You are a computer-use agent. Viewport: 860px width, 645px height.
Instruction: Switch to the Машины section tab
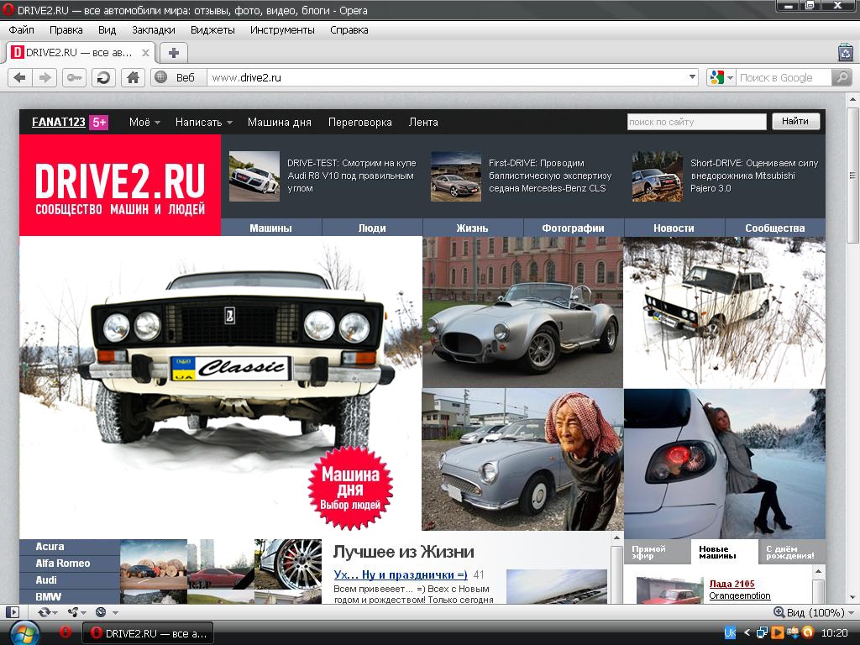pyautogui.click(x=271, y=228)
